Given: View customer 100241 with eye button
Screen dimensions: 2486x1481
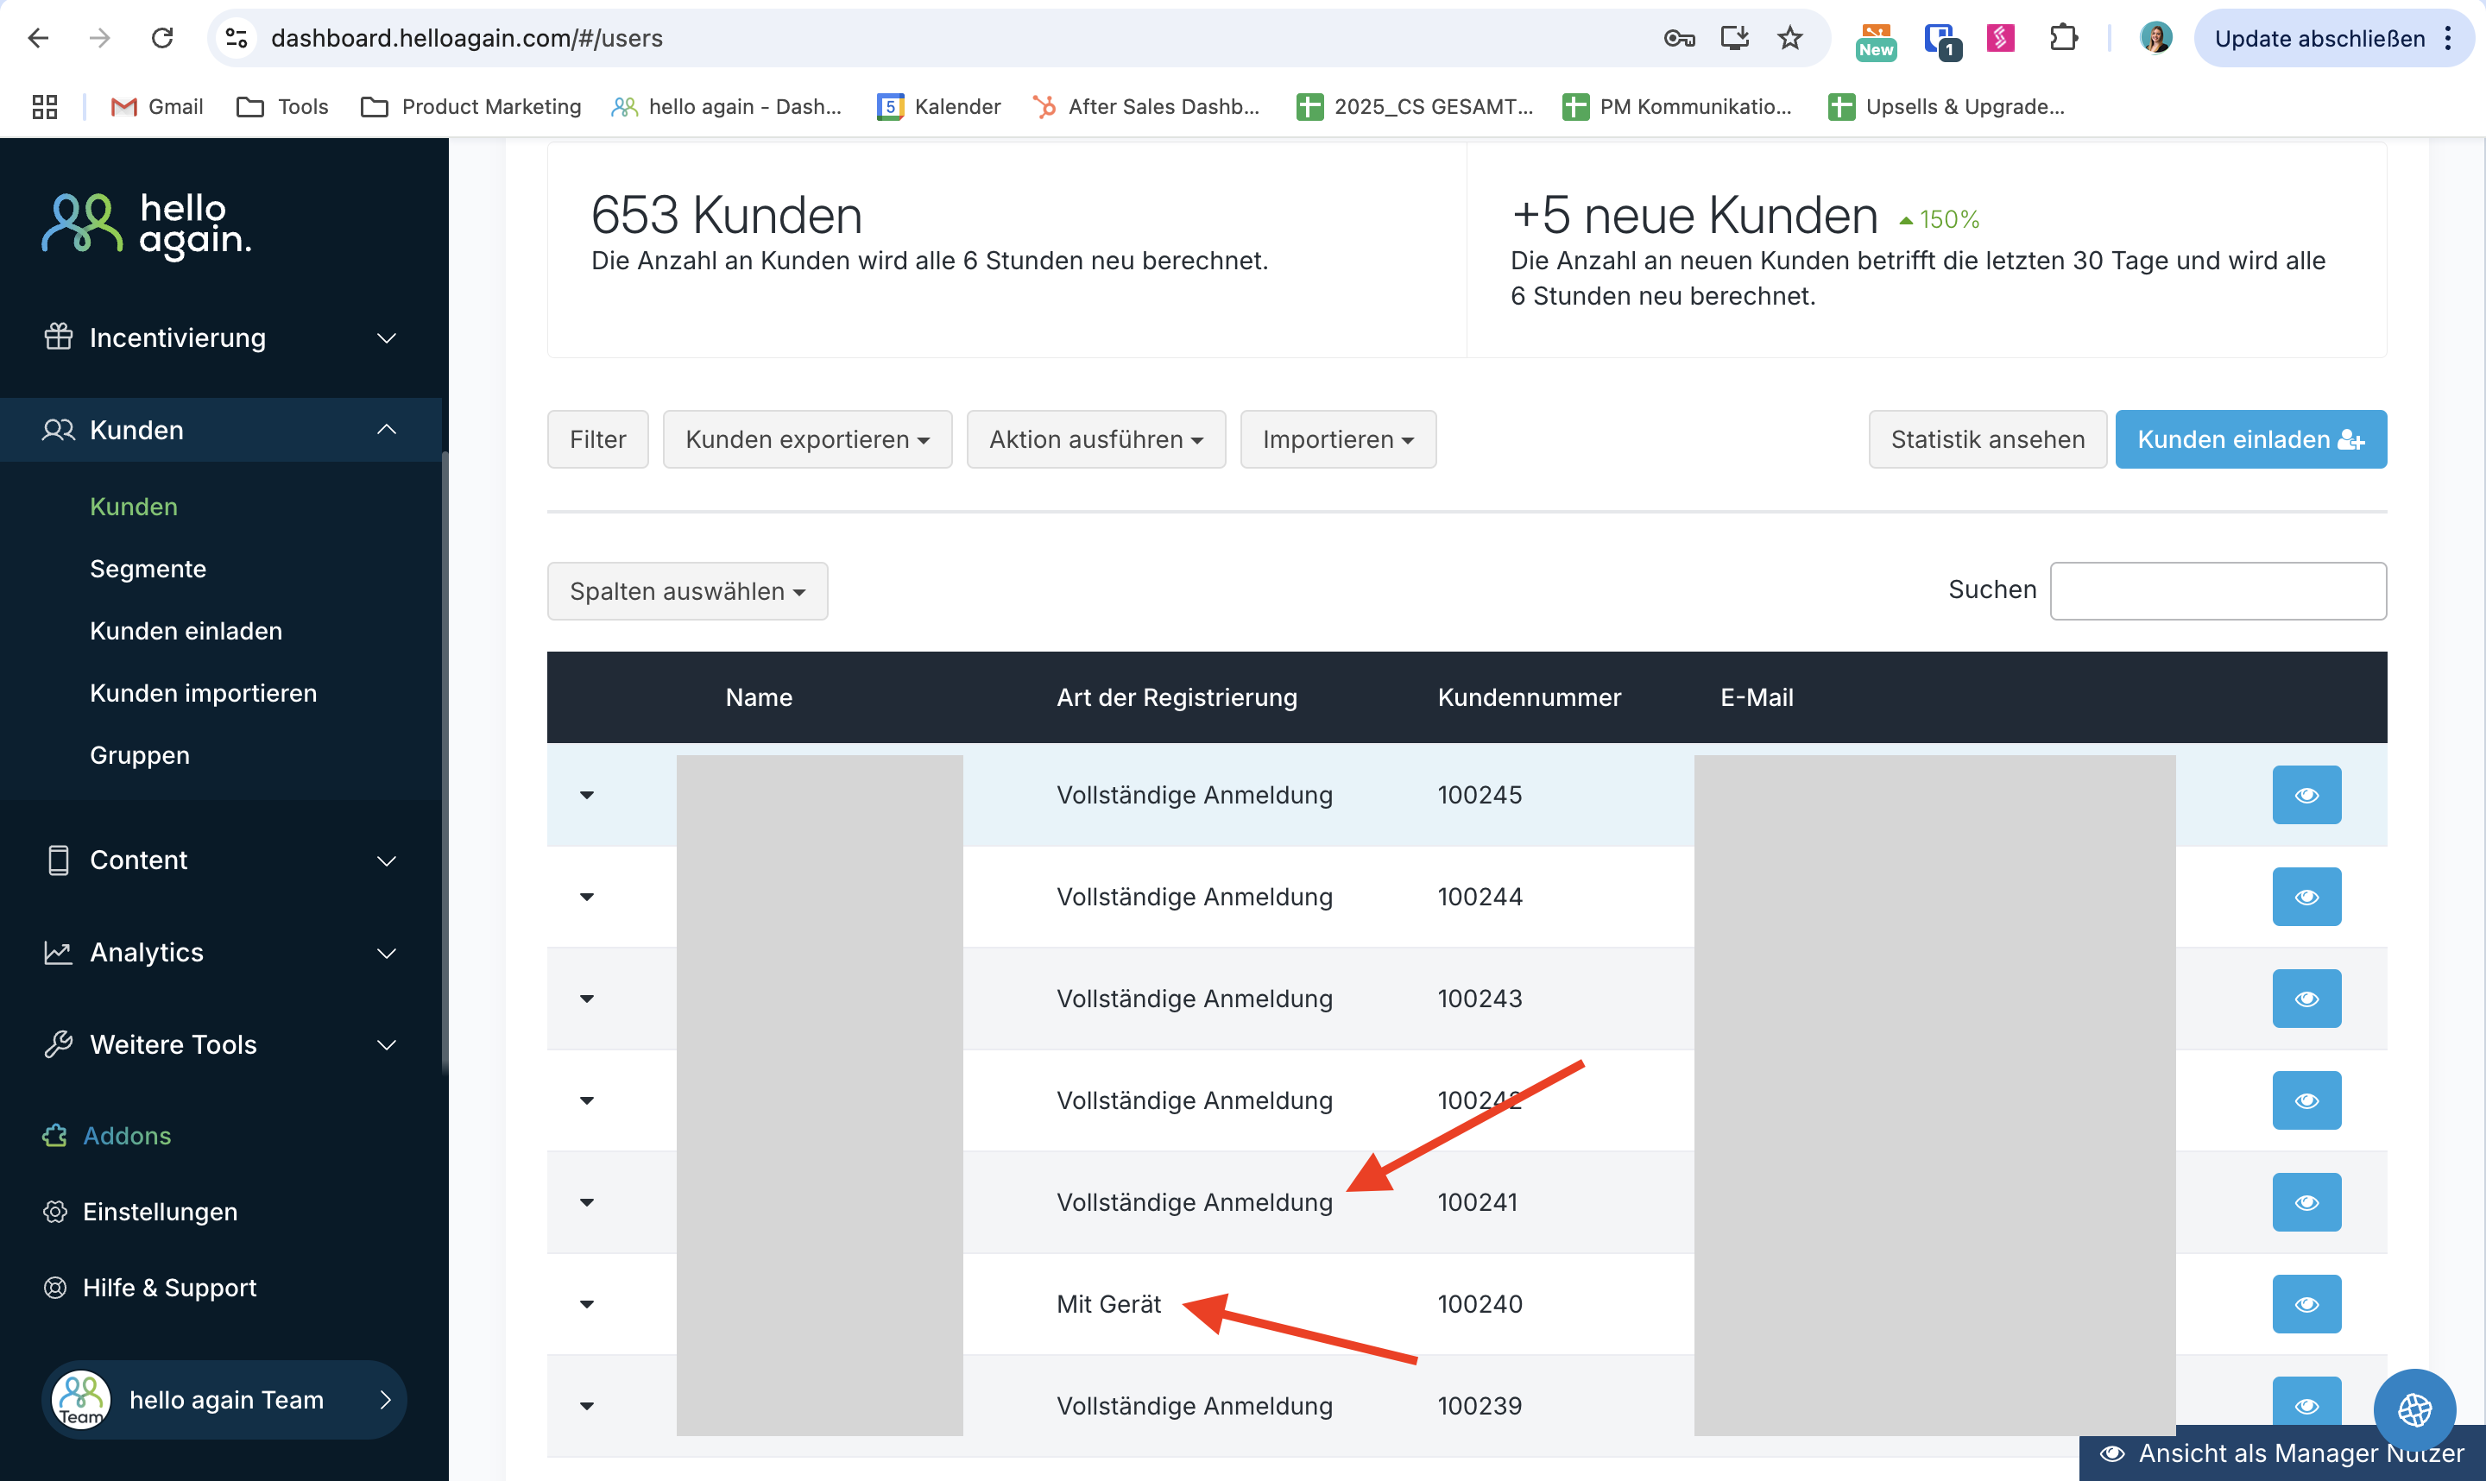Looking at the screenshot, I should (x=2306, y=1201).
